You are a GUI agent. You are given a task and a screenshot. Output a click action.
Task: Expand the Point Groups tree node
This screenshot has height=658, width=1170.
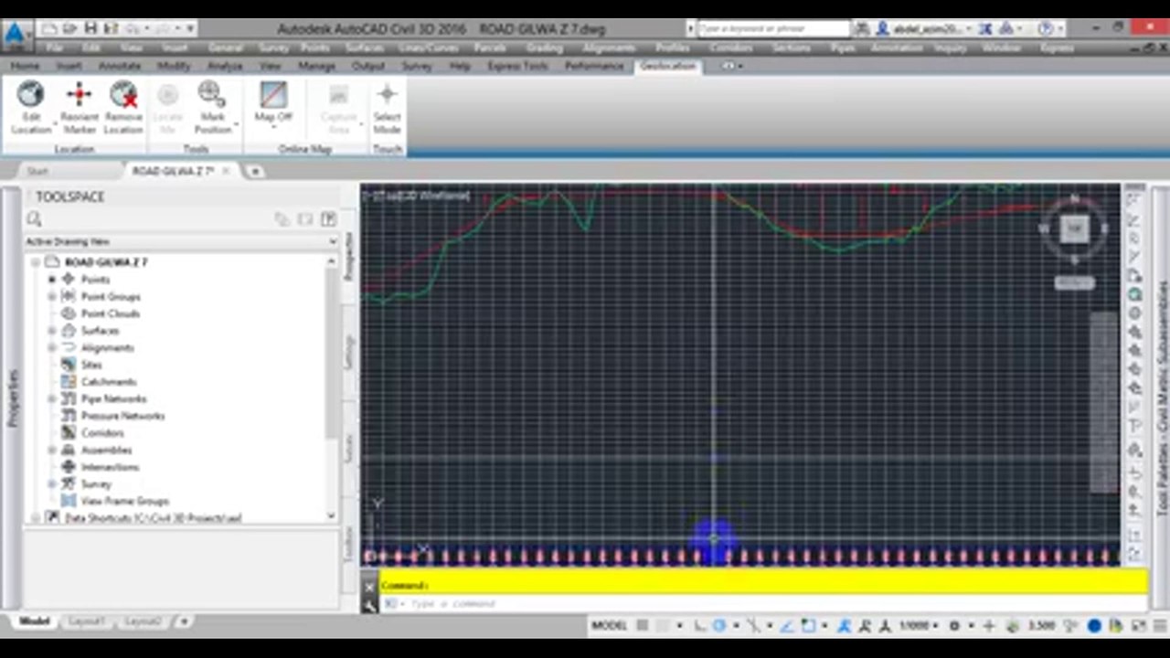pyautogui.click(x=52, y=296)
